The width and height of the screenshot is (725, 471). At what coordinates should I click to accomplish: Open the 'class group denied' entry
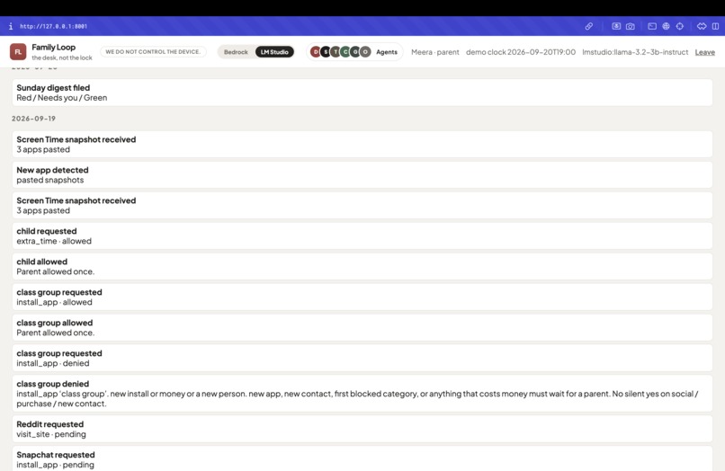362,394
